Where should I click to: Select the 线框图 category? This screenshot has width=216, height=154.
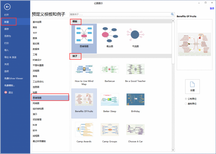[36, 136]
